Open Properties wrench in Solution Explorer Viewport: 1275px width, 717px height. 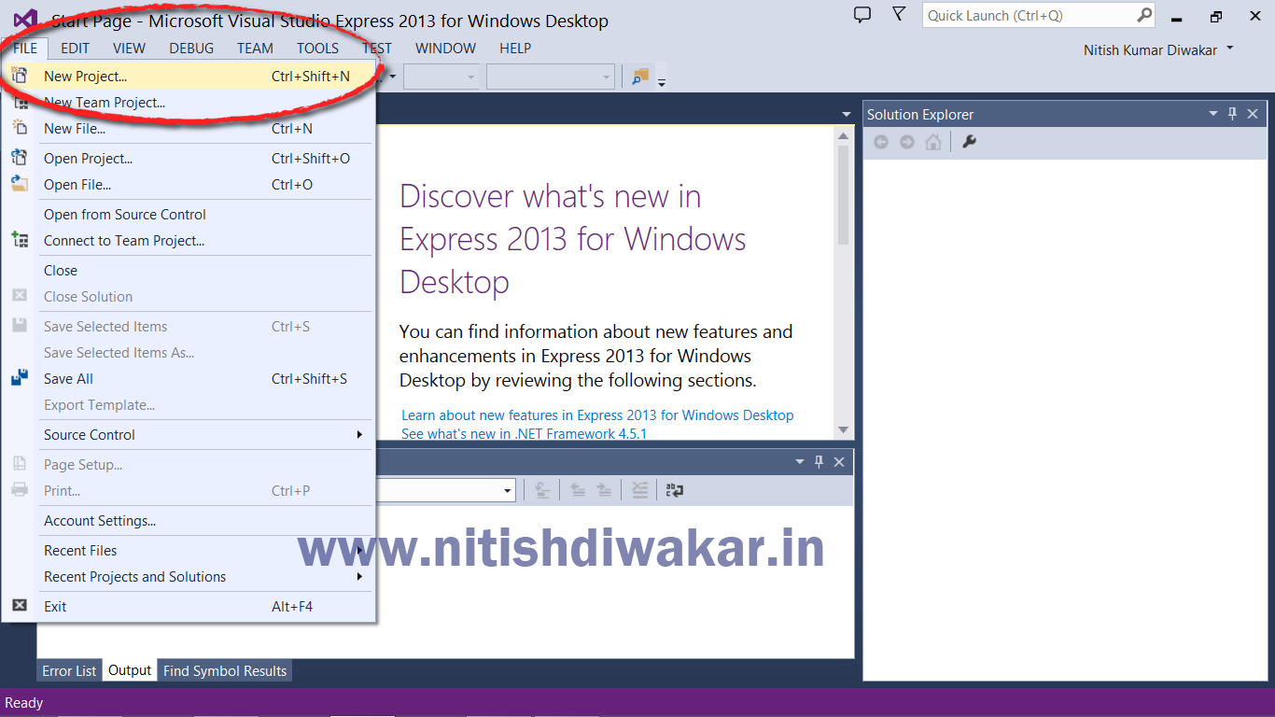tap(969, 142)
